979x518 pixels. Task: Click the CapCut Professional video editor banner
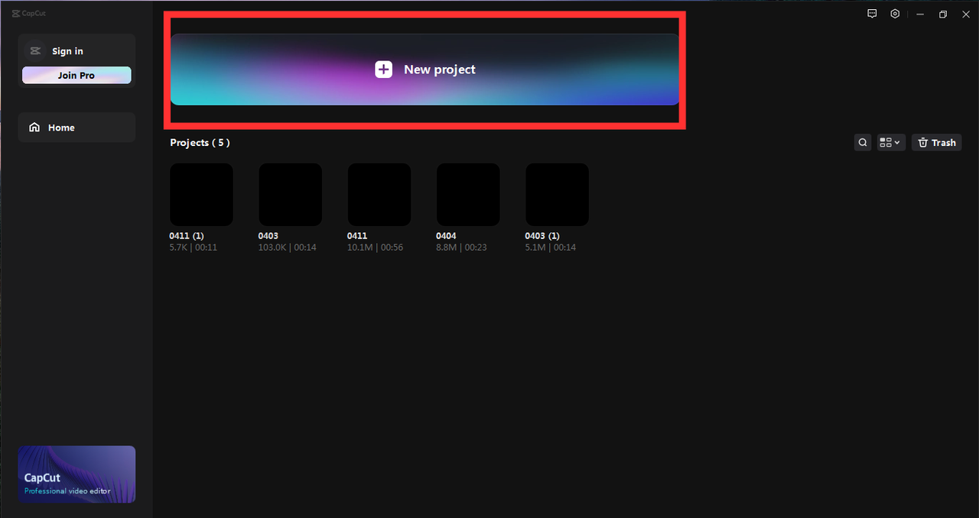(x=76, y=474)
